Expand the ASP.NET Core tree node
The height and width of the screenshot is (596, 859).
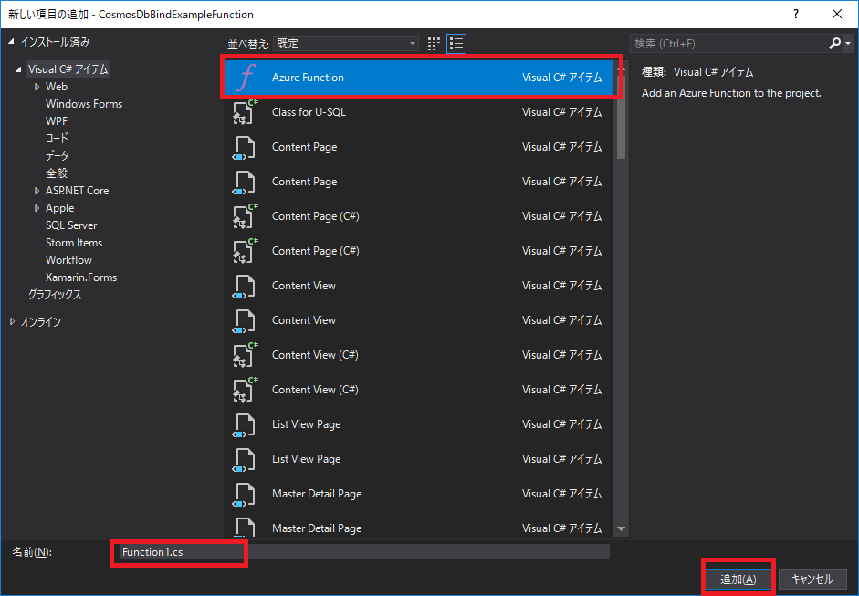(37, 191)
